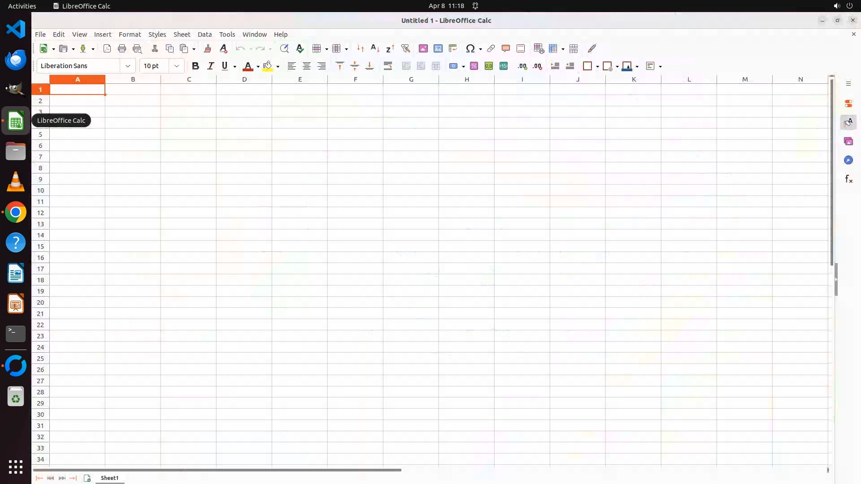Click the Sort Ascending toolbar icon
861x484 pixels.
pyautogui.click(x=375, y=48)
